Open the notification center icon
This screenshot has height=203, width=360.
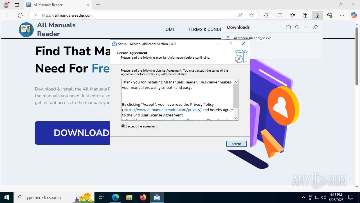pyautogui.click(x=351, y=197)
